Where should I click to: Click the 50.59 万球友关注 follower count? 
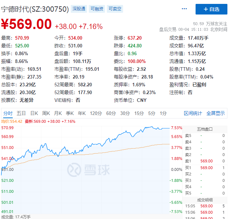point(210,24)
